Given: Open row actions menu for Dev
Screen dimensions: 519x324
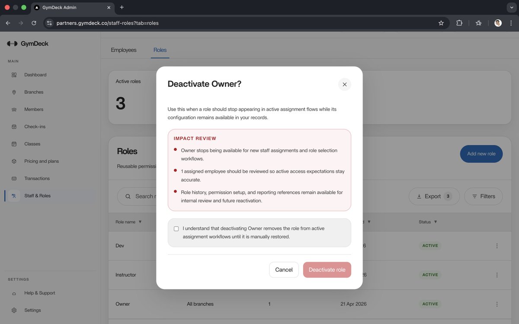Looking at the screenshot, I should pyautogui.click(x=497, y=246).
